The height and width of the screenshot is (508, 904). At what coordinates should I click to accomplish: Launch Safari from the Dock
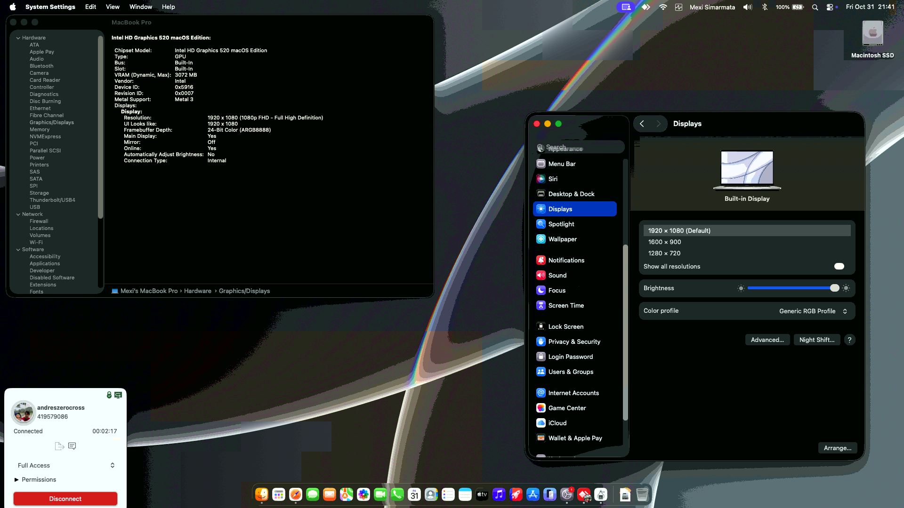296,494
